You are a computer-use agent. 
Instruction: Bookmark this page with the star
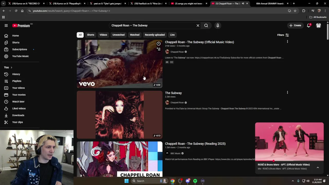295,11
